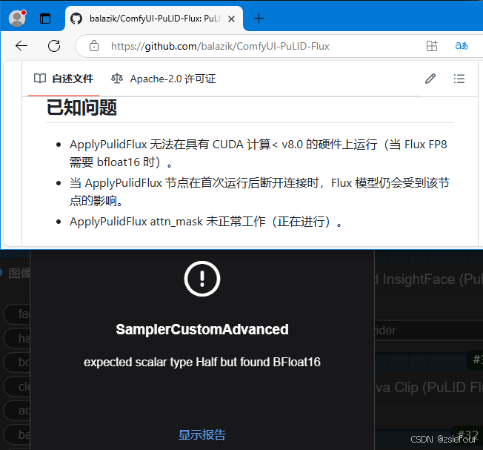View site information via the lock icon
Viewport: 483px width, 450px height.
pos(93,46)
